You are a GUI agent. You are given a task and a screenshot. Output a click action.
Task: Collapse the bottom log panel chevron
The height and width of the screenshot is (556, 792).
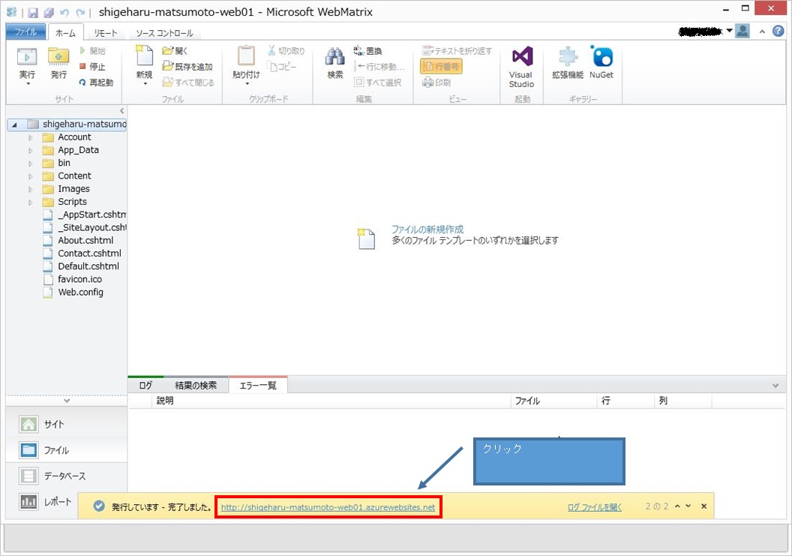pyautogui.click(x=775, y=386)
